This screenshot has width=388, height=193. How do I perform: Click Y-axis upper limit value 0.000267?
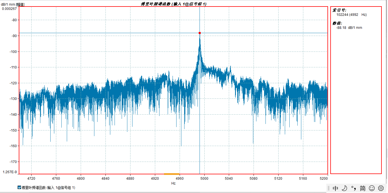click(x=9, y=8)
